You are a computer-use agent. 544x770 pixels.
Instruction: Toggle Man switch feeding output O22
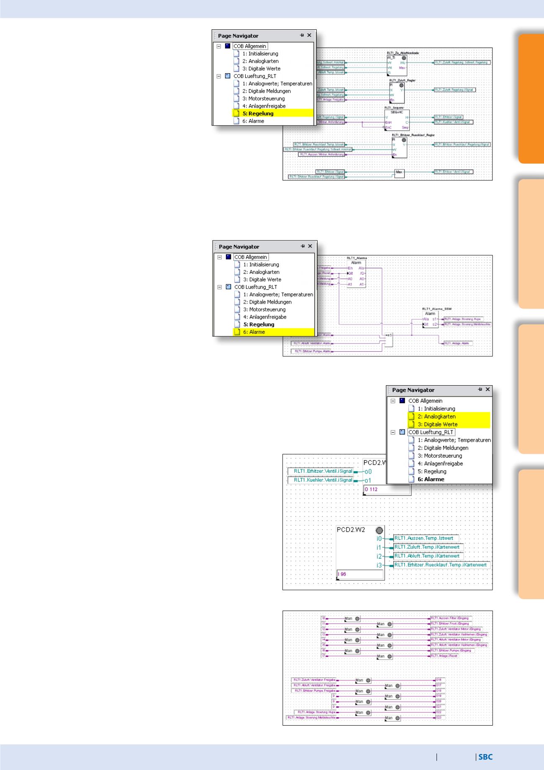(x=363, y=712)
